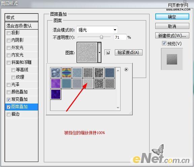Select the light purple pattern swatch
This screenshot has width=194, height=167.
pos(56,83)
